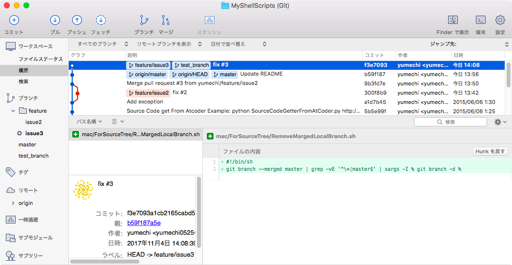Select 'ファイルステータス' in sidebar
Screen dimensions: 512x265
41,59
